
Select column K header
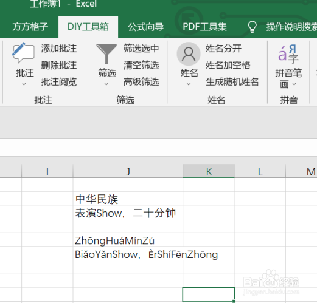coord(209,172)
